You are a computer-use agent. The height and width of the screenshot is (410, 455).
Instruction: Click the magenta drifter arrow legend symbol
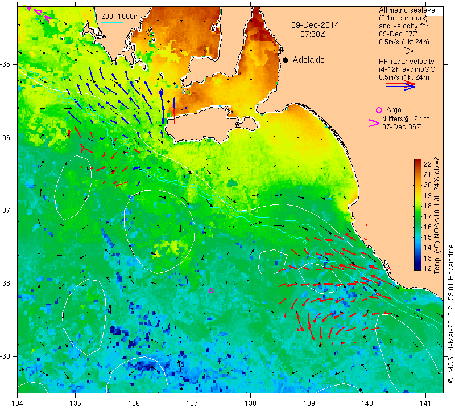pos(374,123)
